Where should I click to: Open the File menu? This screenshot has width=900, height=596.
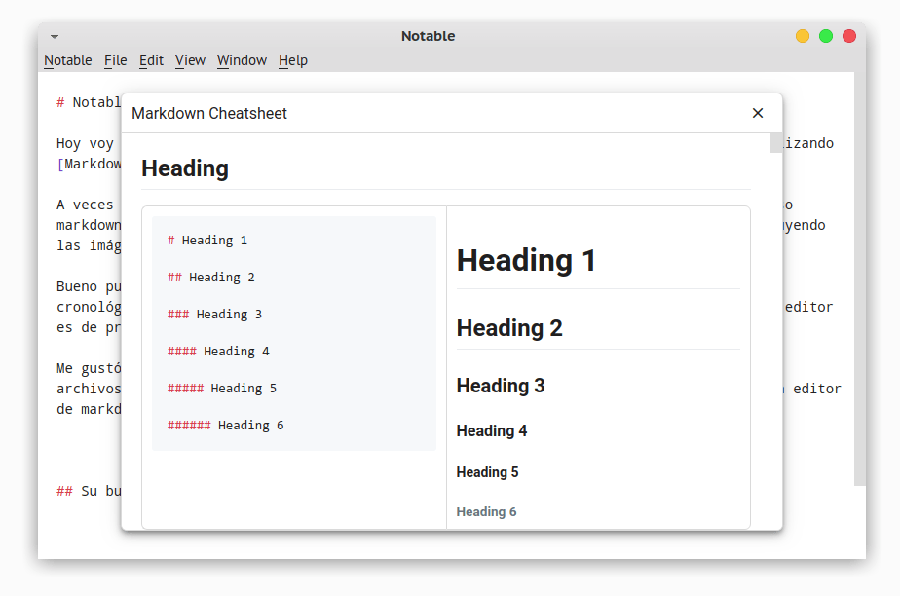[x=115, y=59]
